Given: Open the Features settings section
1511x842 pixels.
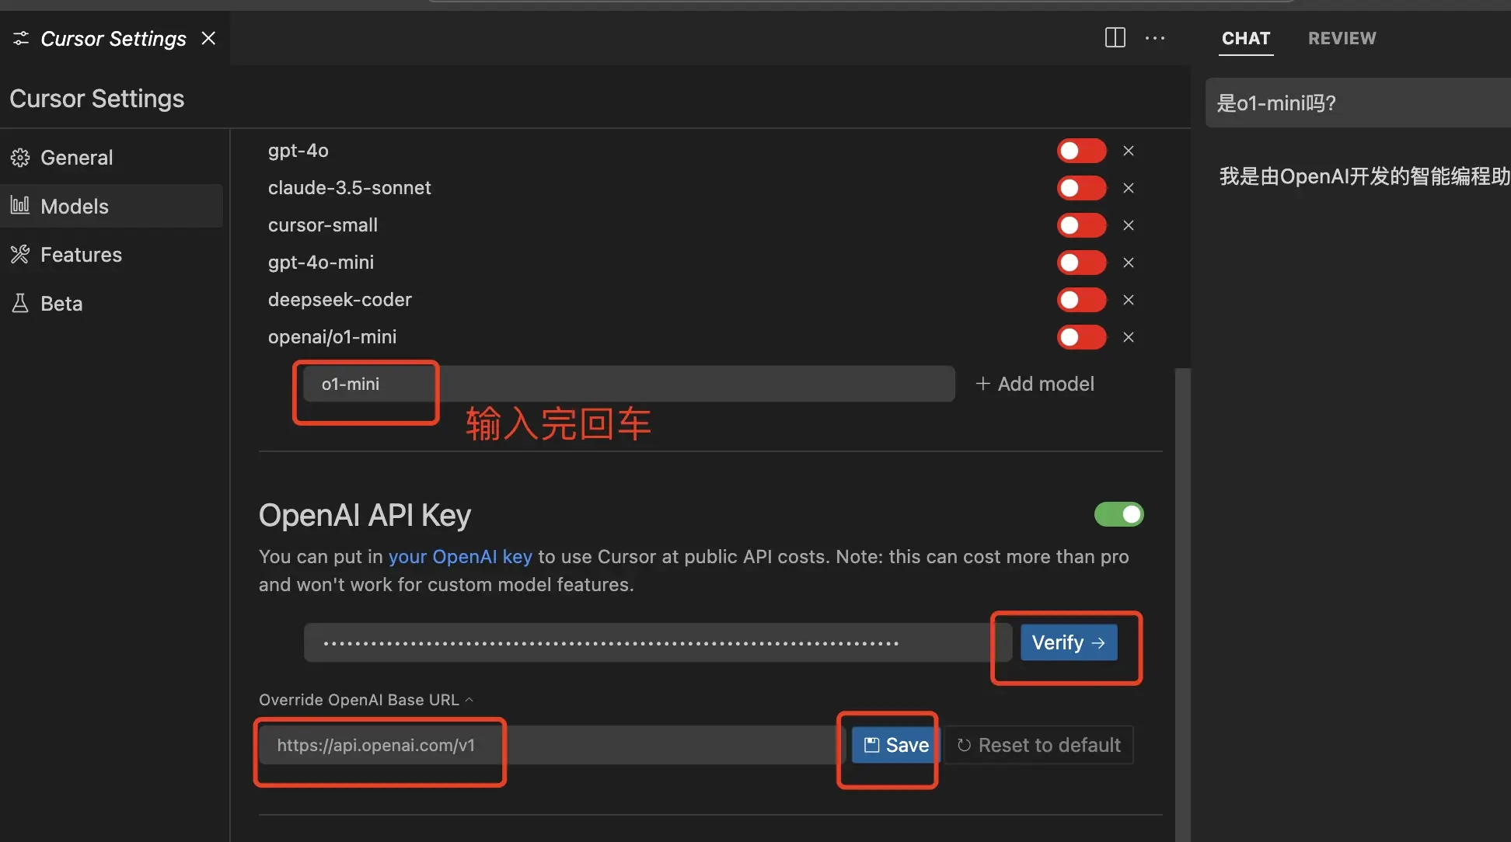Looking at the screenshot, I should pos(111,255).
